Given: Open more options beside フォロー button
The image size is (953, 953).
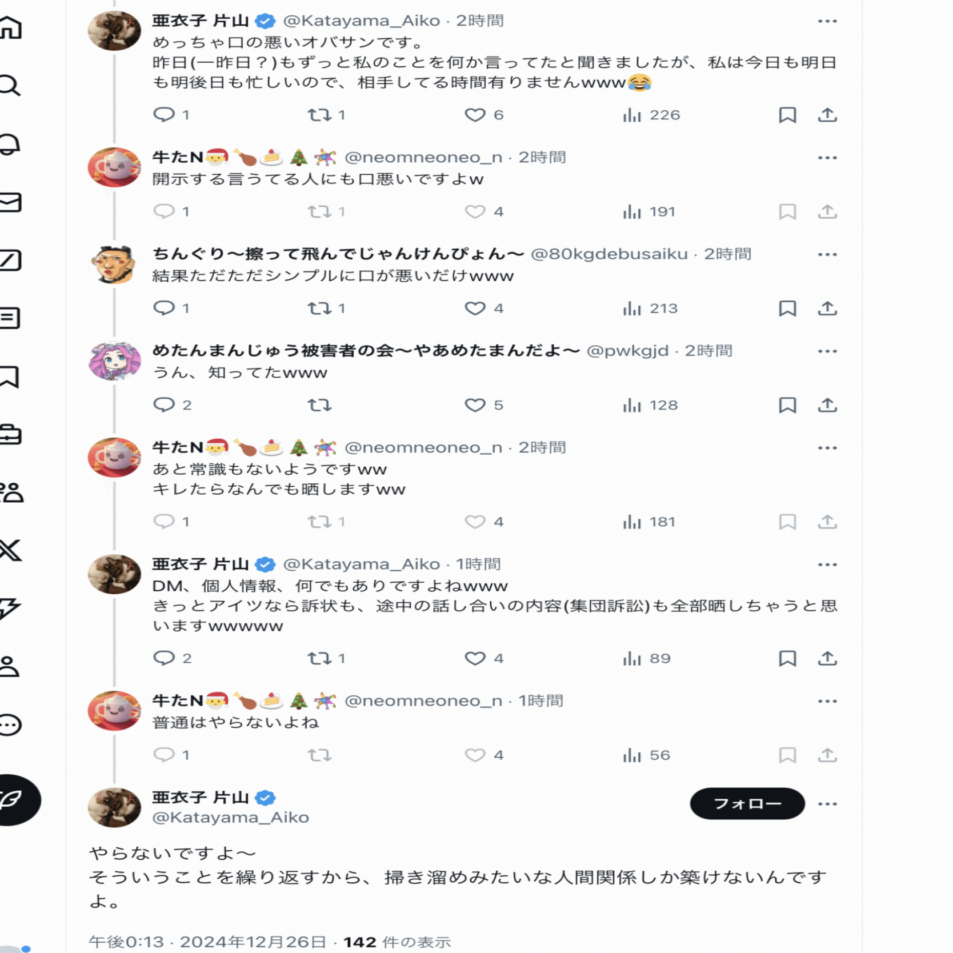Looking at the screenshot, I should tap(827, 804).
